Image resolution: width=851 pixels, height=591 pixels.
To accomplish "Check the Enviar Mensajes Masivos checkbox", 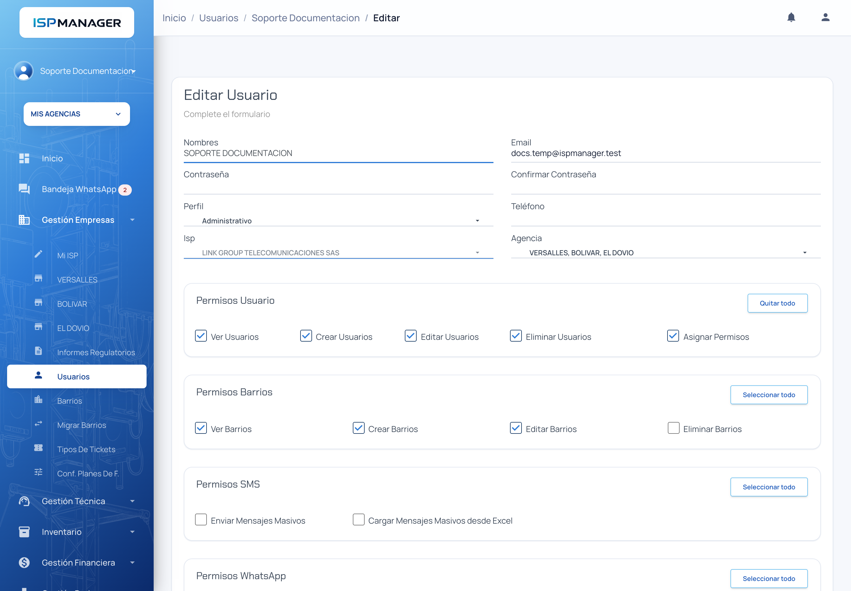I will click(x=201, y=519).
